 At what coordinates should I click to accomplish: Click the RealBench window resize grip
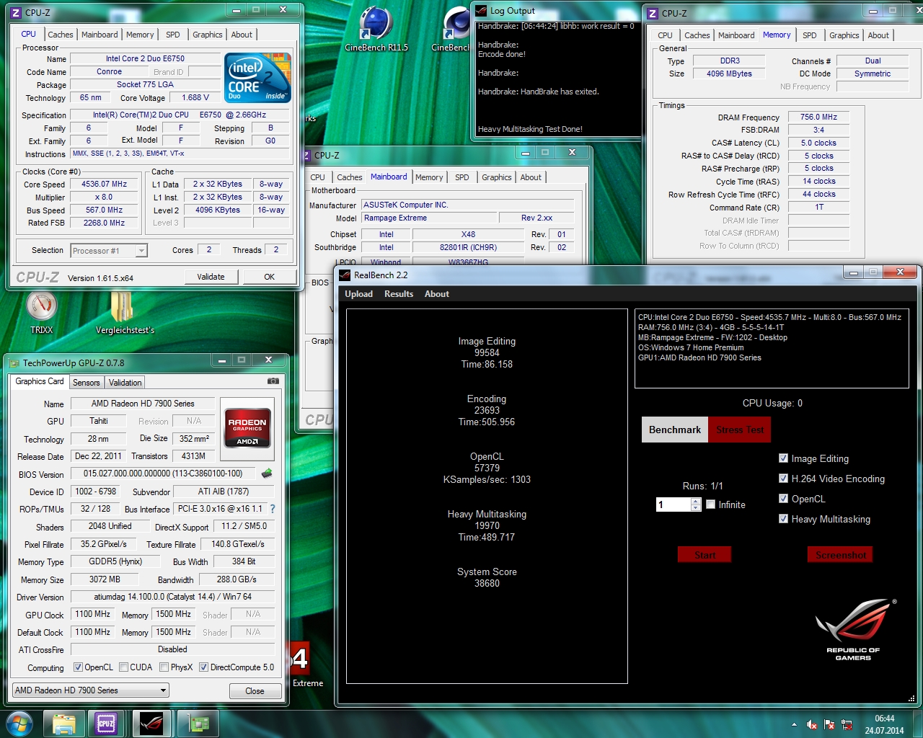[x=911, y=698]
